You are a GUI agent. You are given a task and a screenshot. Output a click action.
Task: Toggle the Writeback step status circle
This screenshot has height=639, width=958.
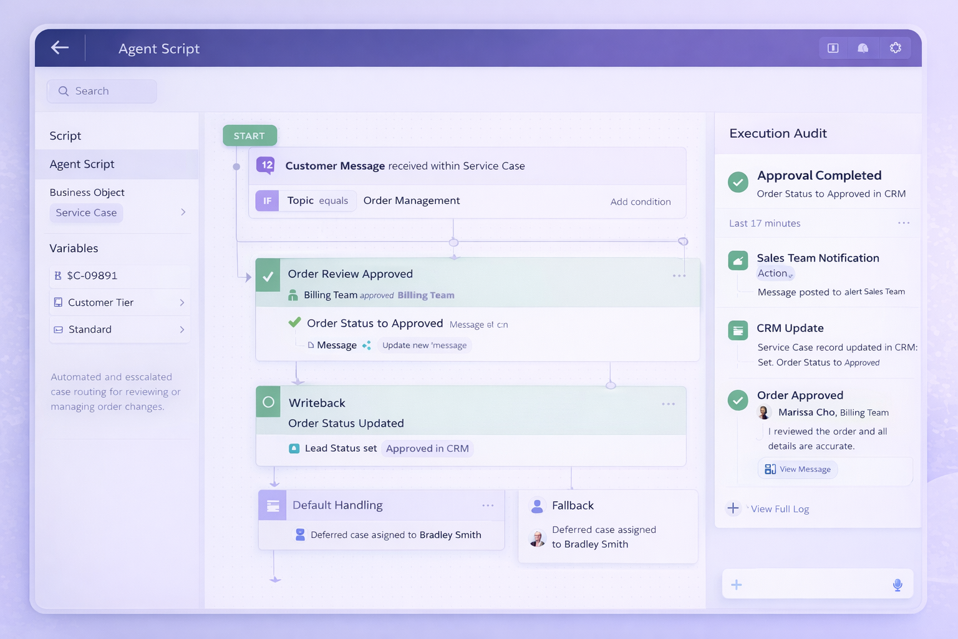(269, 402)
